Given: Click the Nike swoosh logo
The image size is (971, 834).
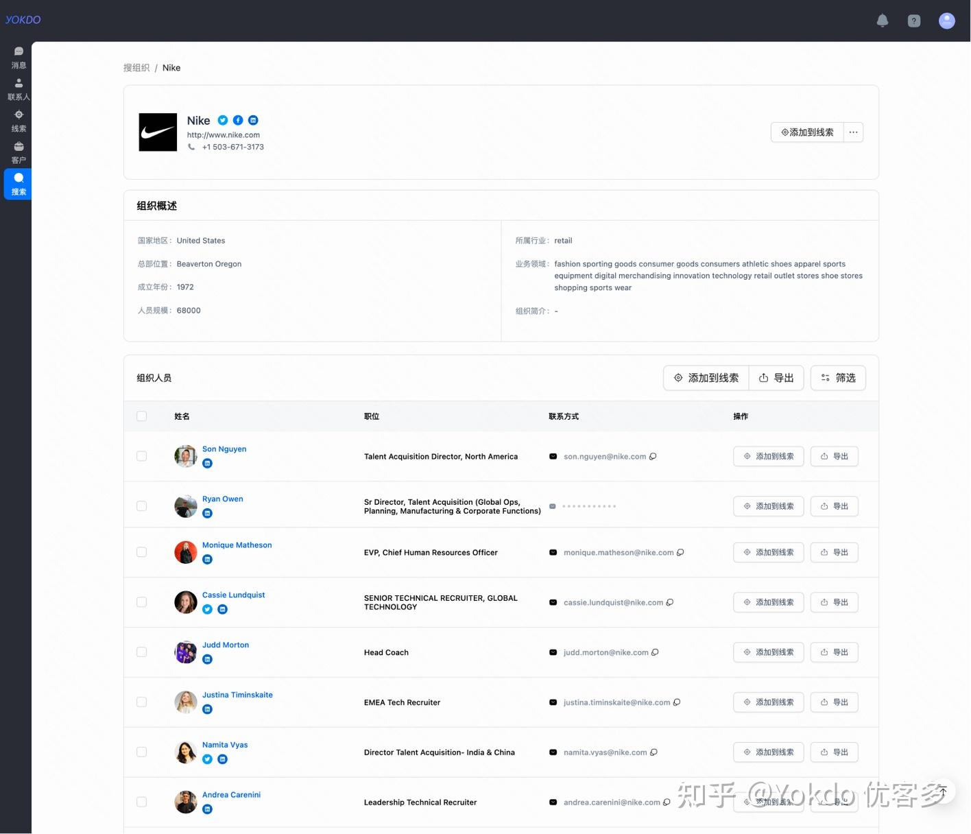Looking at the screenshot, I should [x=158, y=132].
